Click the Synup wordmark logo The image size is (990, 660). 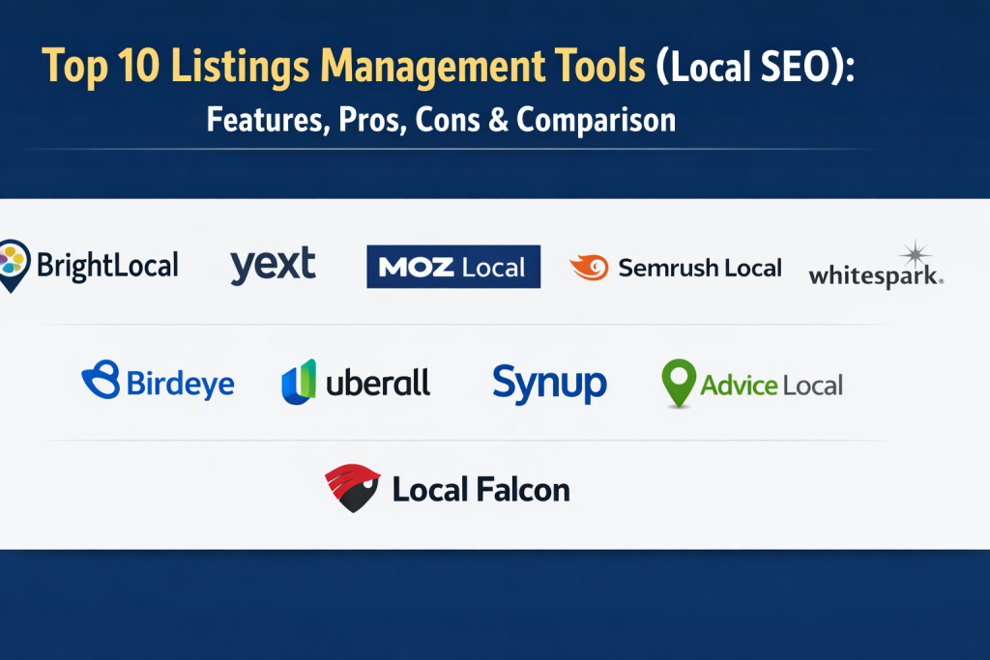549,383
